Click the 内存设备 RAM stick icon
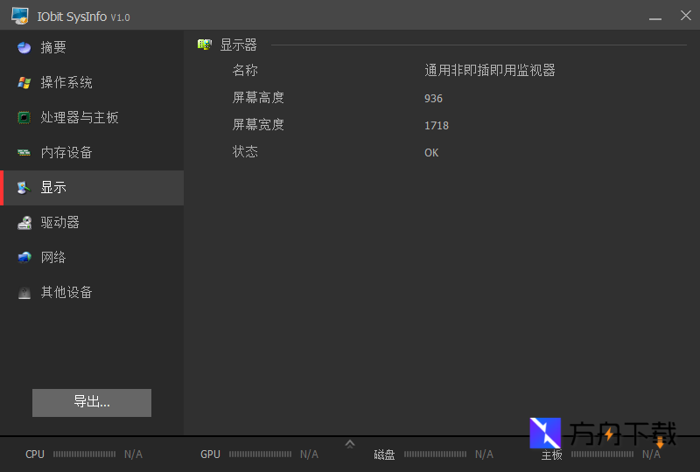 pyautogui.click(x=24, y=153)
